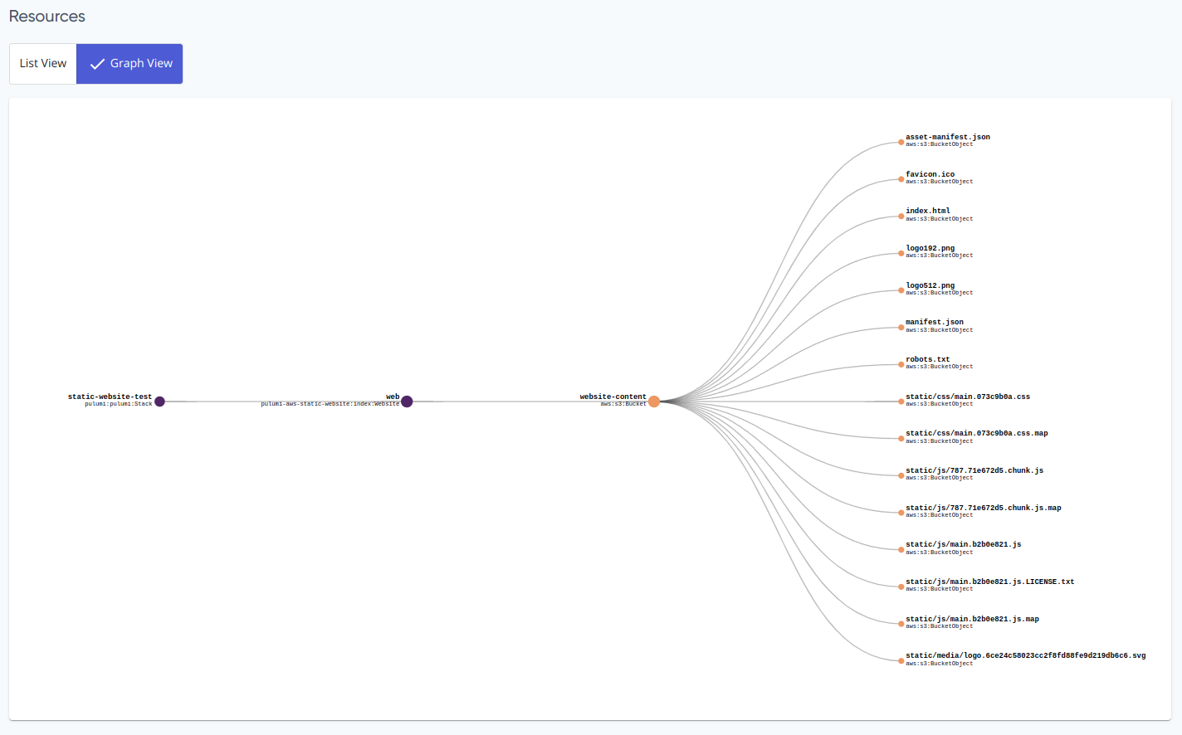The image size is (1182, 735).
Task: Click the purple web component node
Action: click(x=407, y=402)
